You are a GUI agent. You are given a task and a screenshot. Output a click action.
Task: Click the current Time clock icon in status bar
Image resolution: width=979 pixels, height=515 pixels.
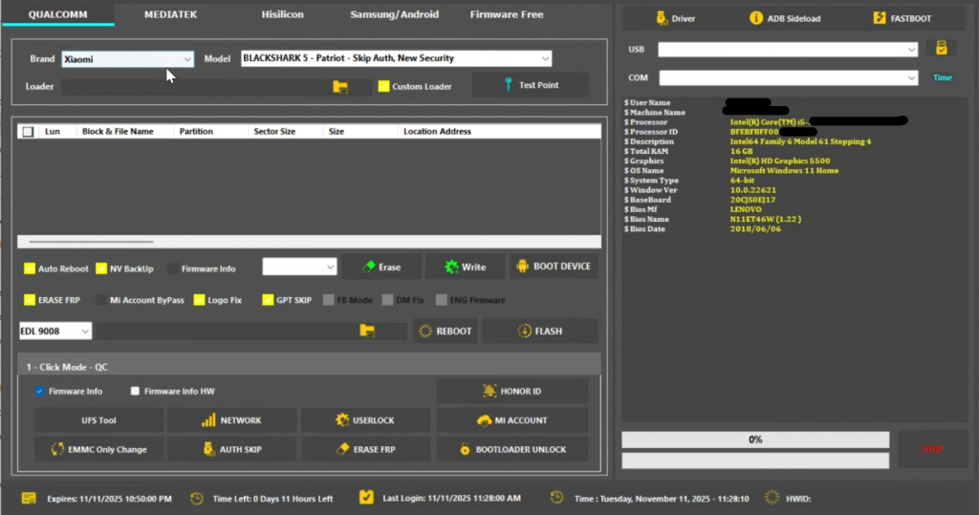coord(556,498)
